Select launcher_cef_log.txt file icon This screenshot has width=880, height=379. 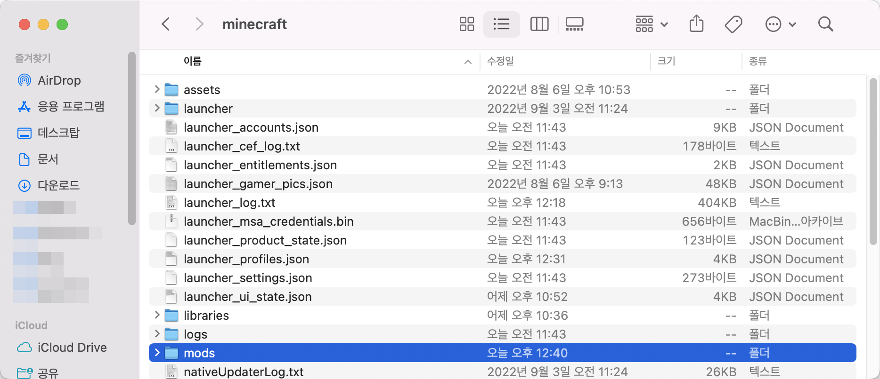[x=171, y=146]
